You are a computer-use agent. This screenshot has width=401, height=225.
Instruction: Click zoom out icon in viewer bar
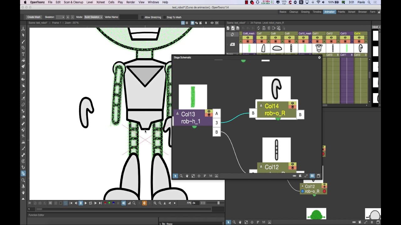click(160, 203)
